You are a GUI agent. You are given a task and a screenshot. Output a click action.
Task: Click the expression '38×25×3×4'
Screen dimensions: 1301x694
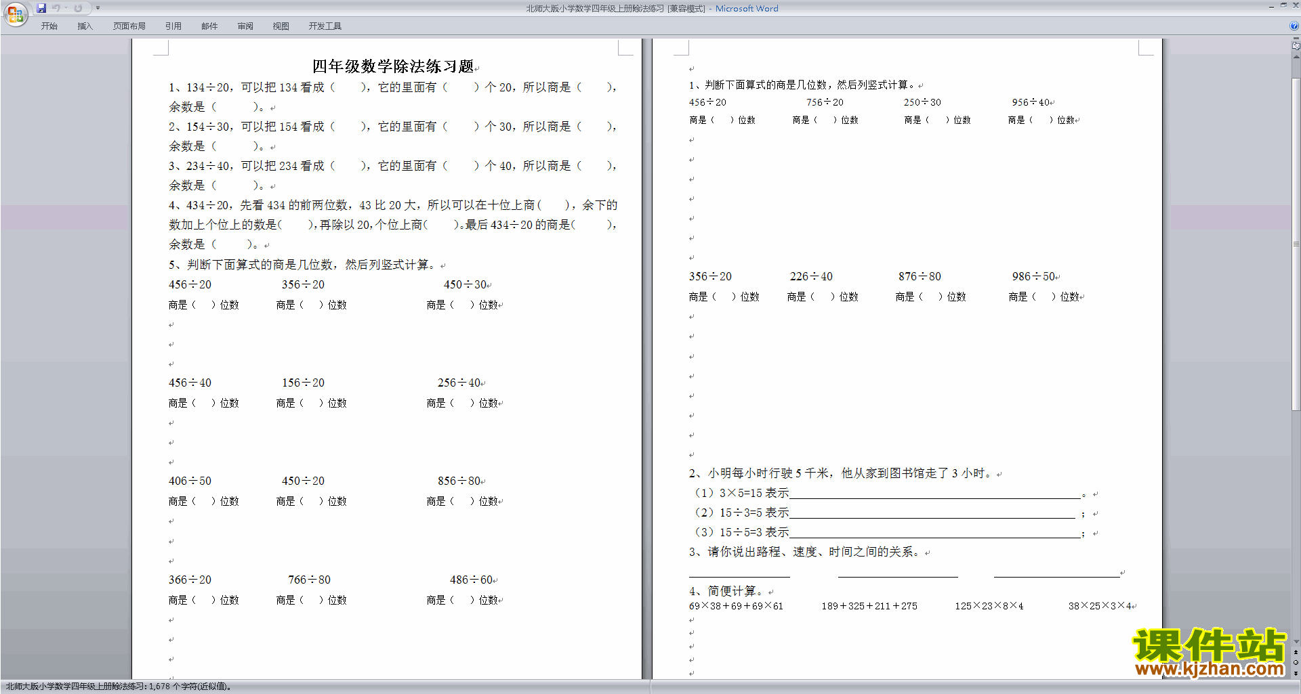(x=1100, y=606)
